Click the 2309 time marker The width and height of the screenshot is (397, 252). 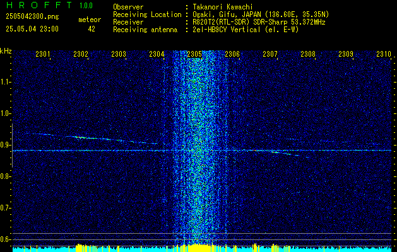pyautogui.click(x=346, y=54)
